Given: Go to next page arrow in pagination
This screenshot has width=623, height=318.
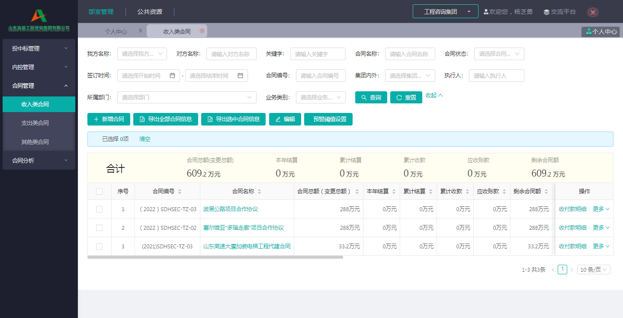Looking at the screenshot, I should coord(572,270).
